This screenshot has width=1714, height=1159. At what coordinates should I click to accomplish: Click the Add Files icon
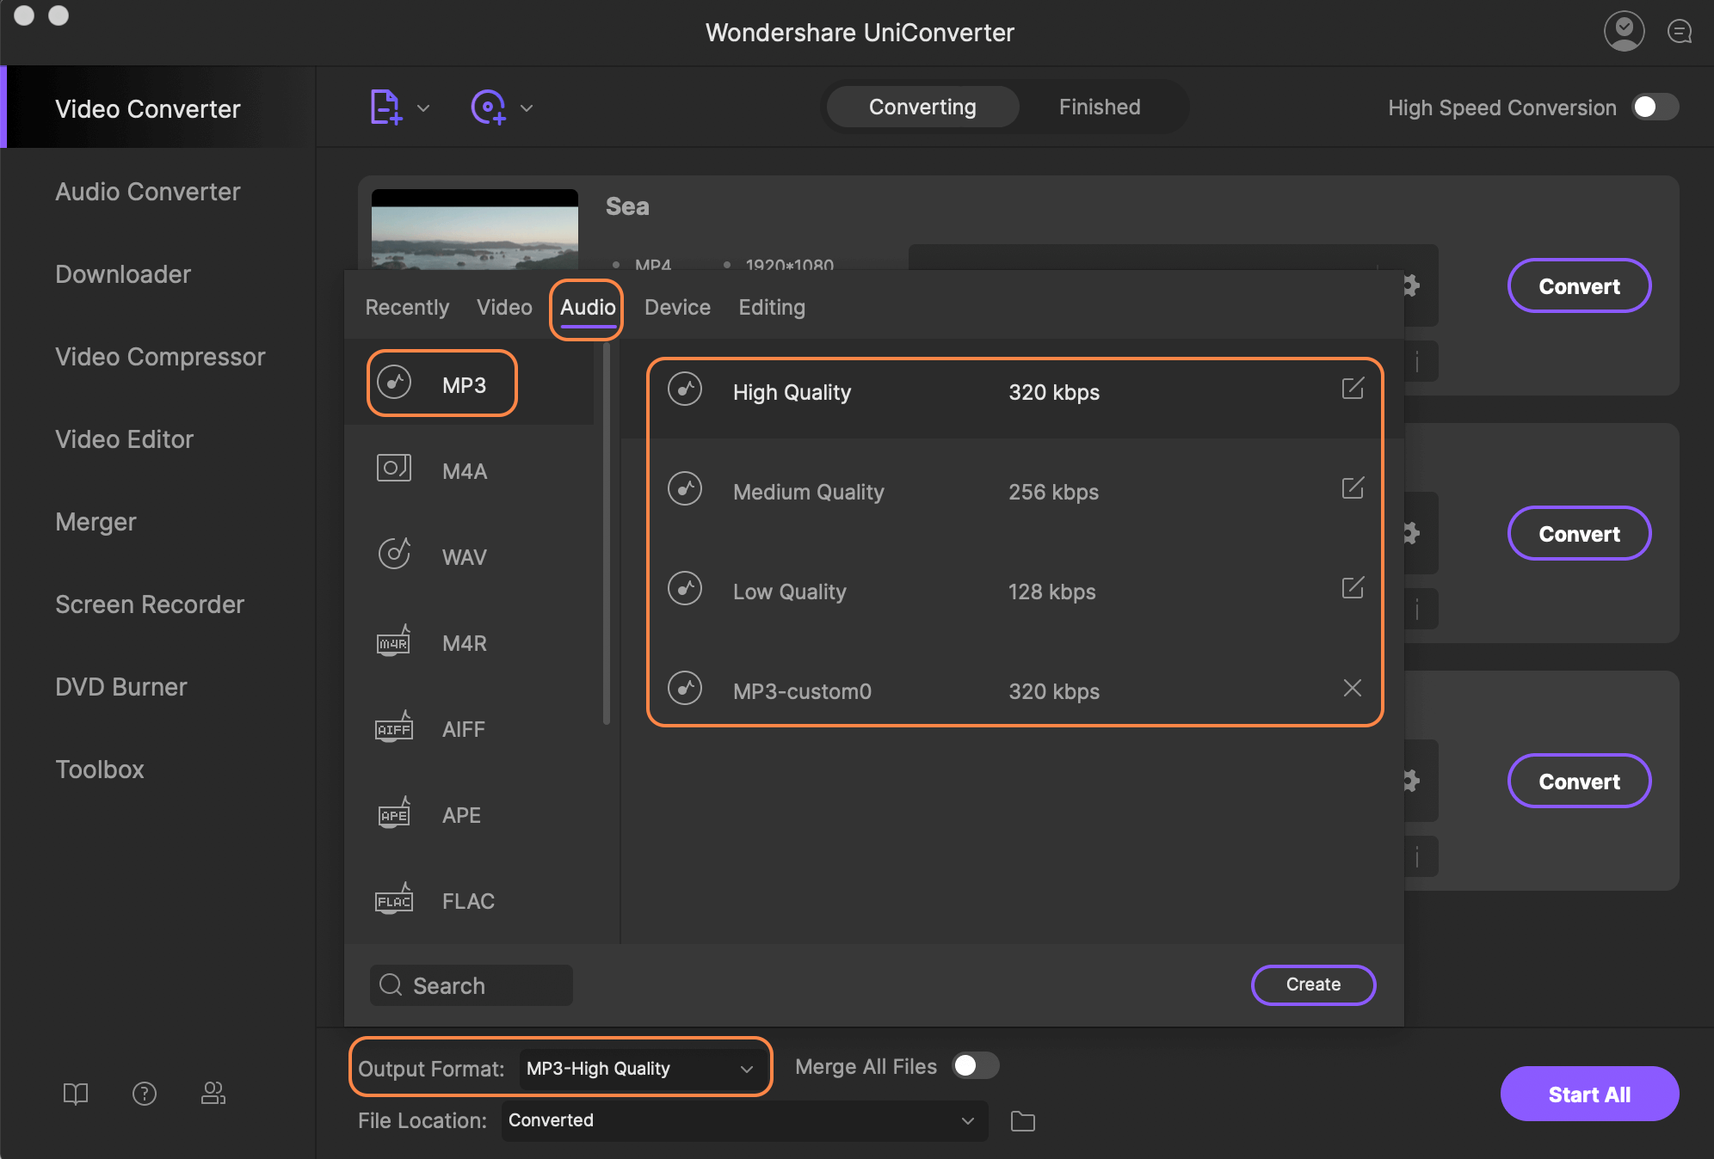[x=385, y=107]
